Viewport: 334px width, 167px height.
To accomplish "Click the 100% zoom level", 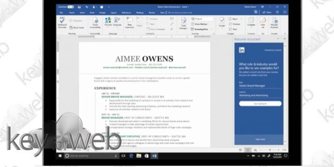I will tap(284, 150).
